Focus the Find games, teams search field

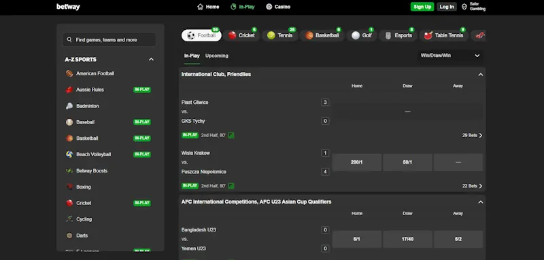[109, 40]
